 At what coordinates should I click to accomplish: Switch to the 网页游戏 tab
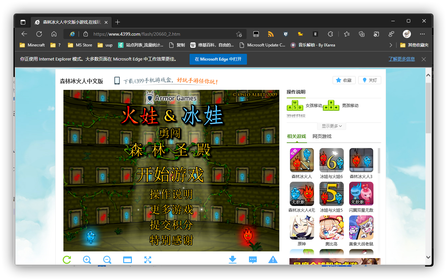click(x=322, y=136)
